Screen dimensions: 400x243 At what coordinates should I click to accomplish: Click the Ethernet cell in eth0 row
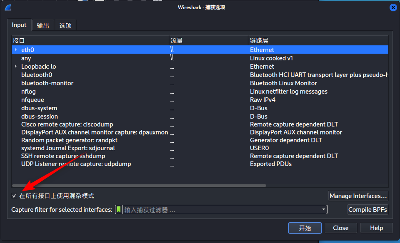(x=262, y=50)
